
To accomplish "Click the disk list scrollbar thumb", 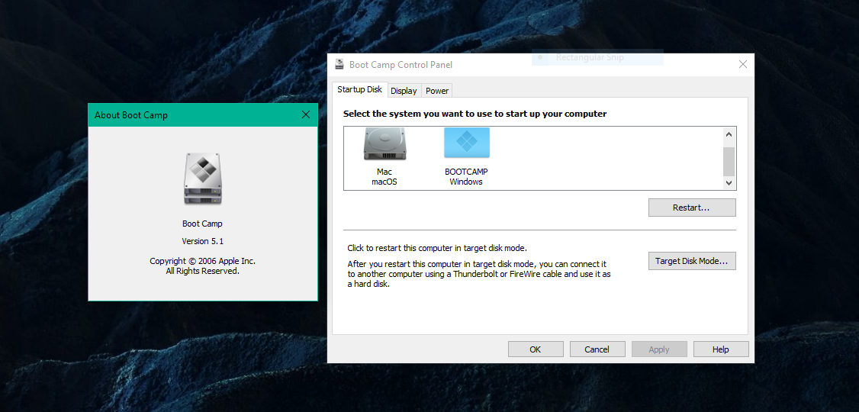I will [x=729, y=161].
